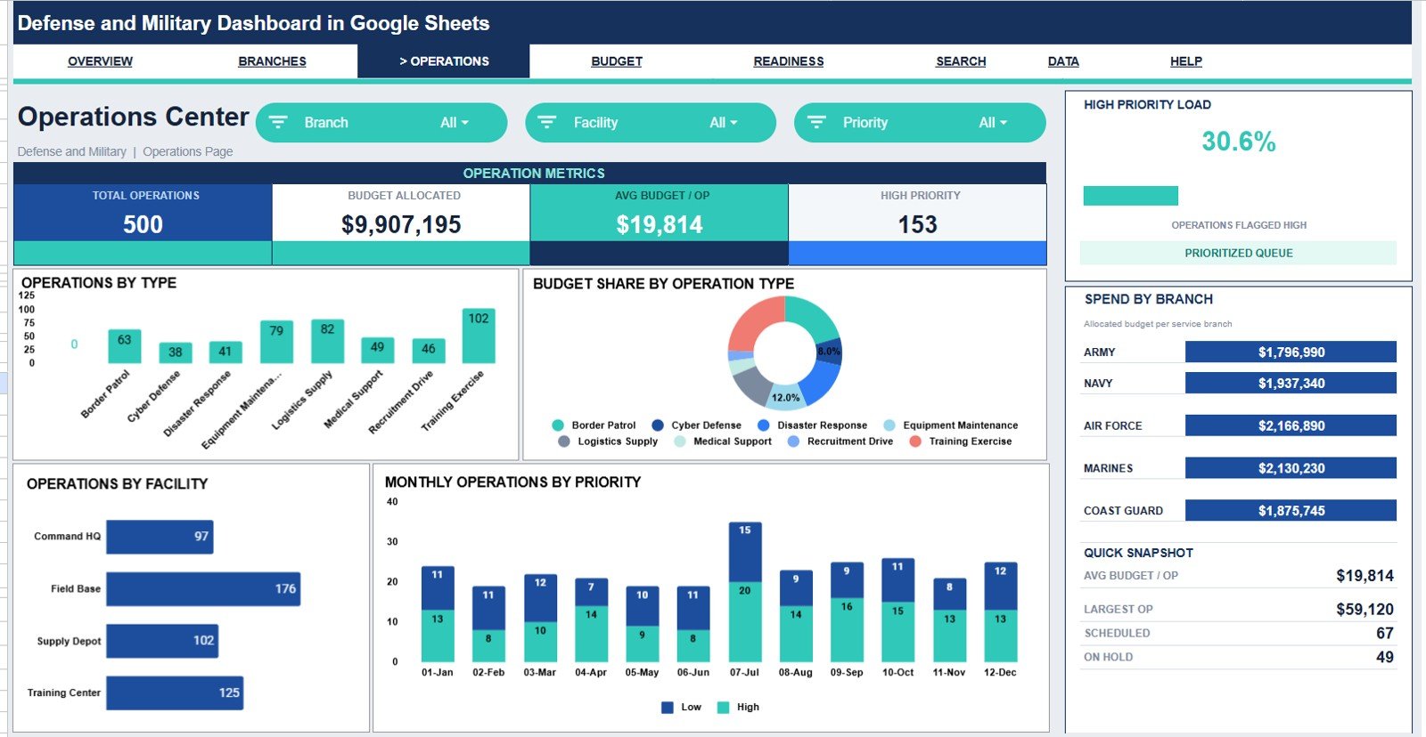
Task: Click the dashboard title banner text
Action: (x=253, y=23)
